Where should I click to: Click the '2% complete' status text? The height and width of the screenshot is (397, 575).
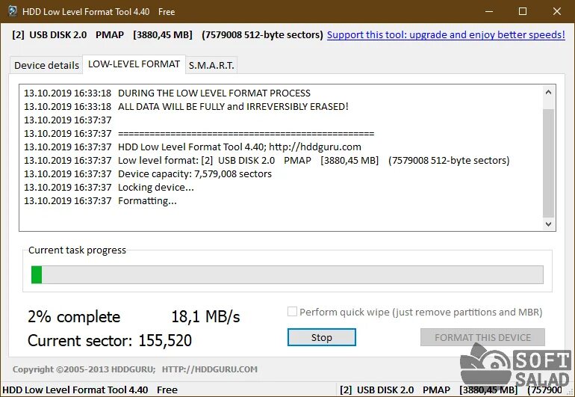tap(74, 316)
